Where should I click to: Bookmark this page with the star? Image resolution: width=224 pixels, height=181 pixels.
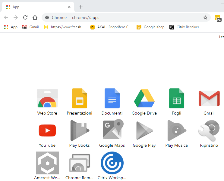tap(205, 17)
